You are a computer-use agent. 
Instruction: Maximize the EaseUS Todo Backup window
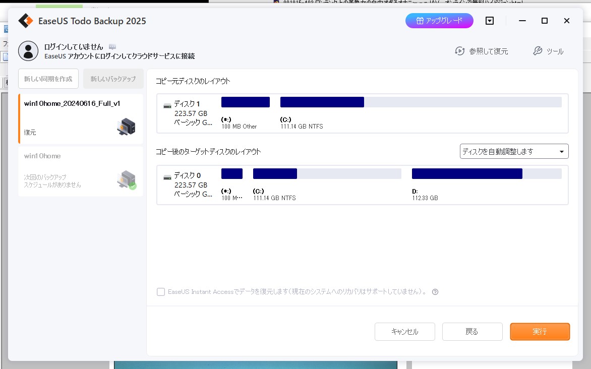point(544,21)
